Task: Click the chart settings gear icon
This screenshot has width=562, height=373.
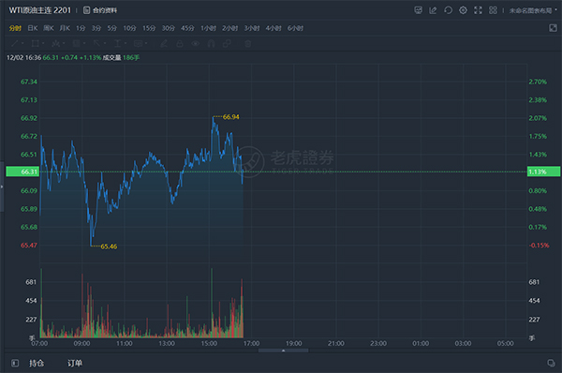Action: pyautogui.click(x=463, y=10)
